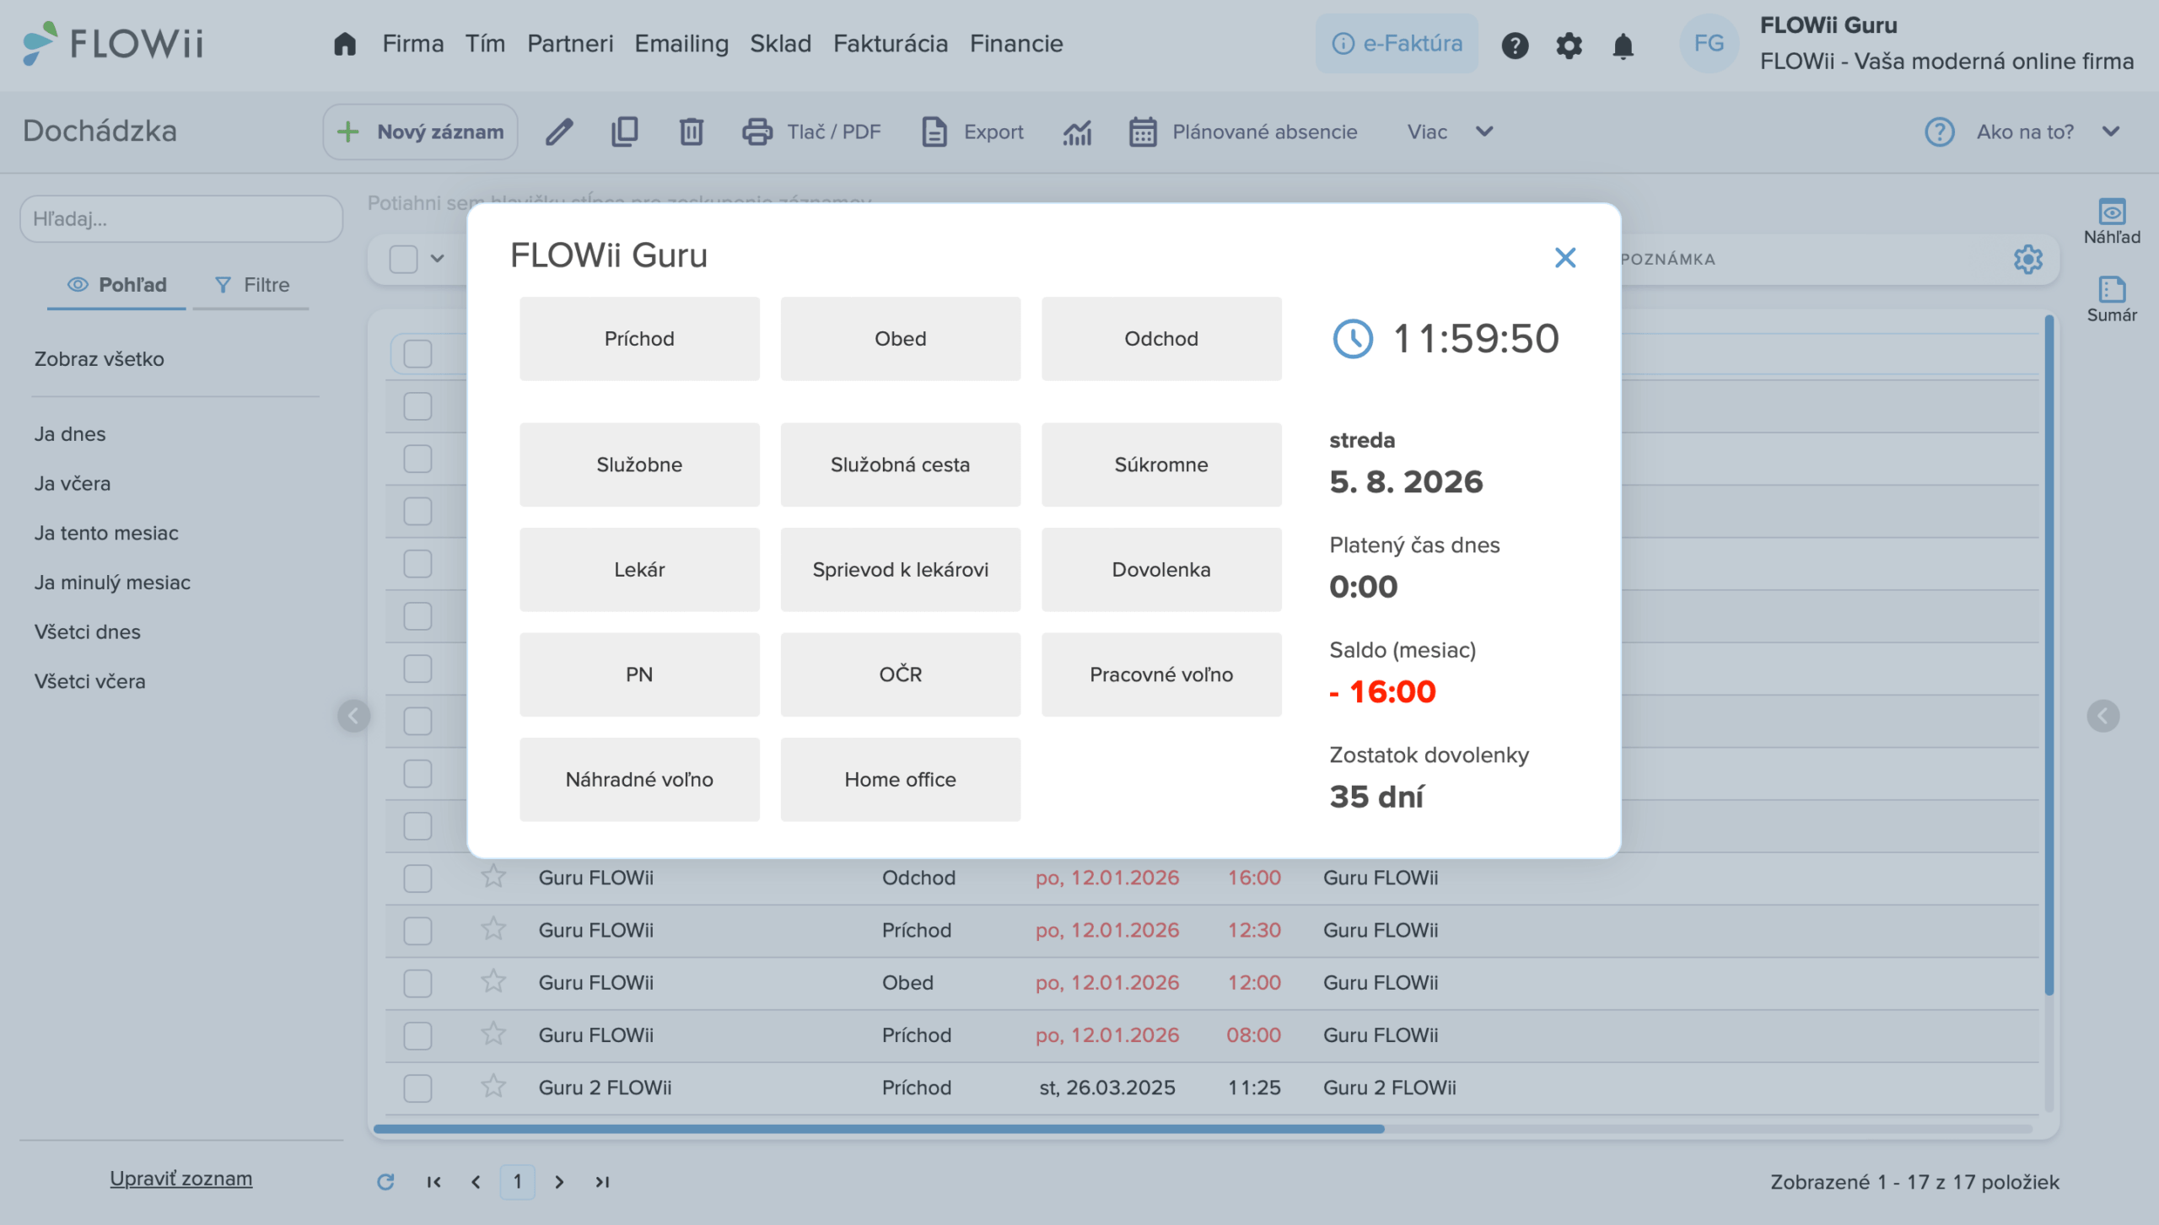Choose the Lekár button

639,570
